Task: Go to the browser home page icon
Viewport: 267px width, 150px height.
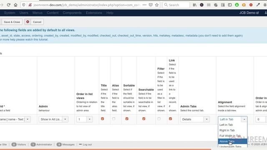Action: (15, 5)
